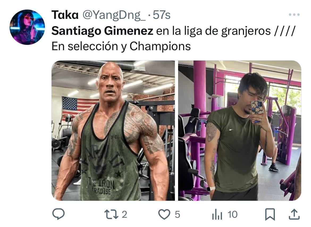This screenshot has height=227, width=311.
Task: Open the right mirror selfie photo
Action: point(239,131)
